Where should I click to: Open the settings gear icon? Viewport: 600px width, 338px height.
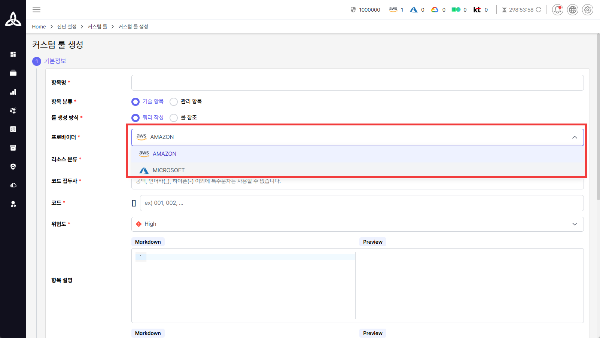pos(588,10)
